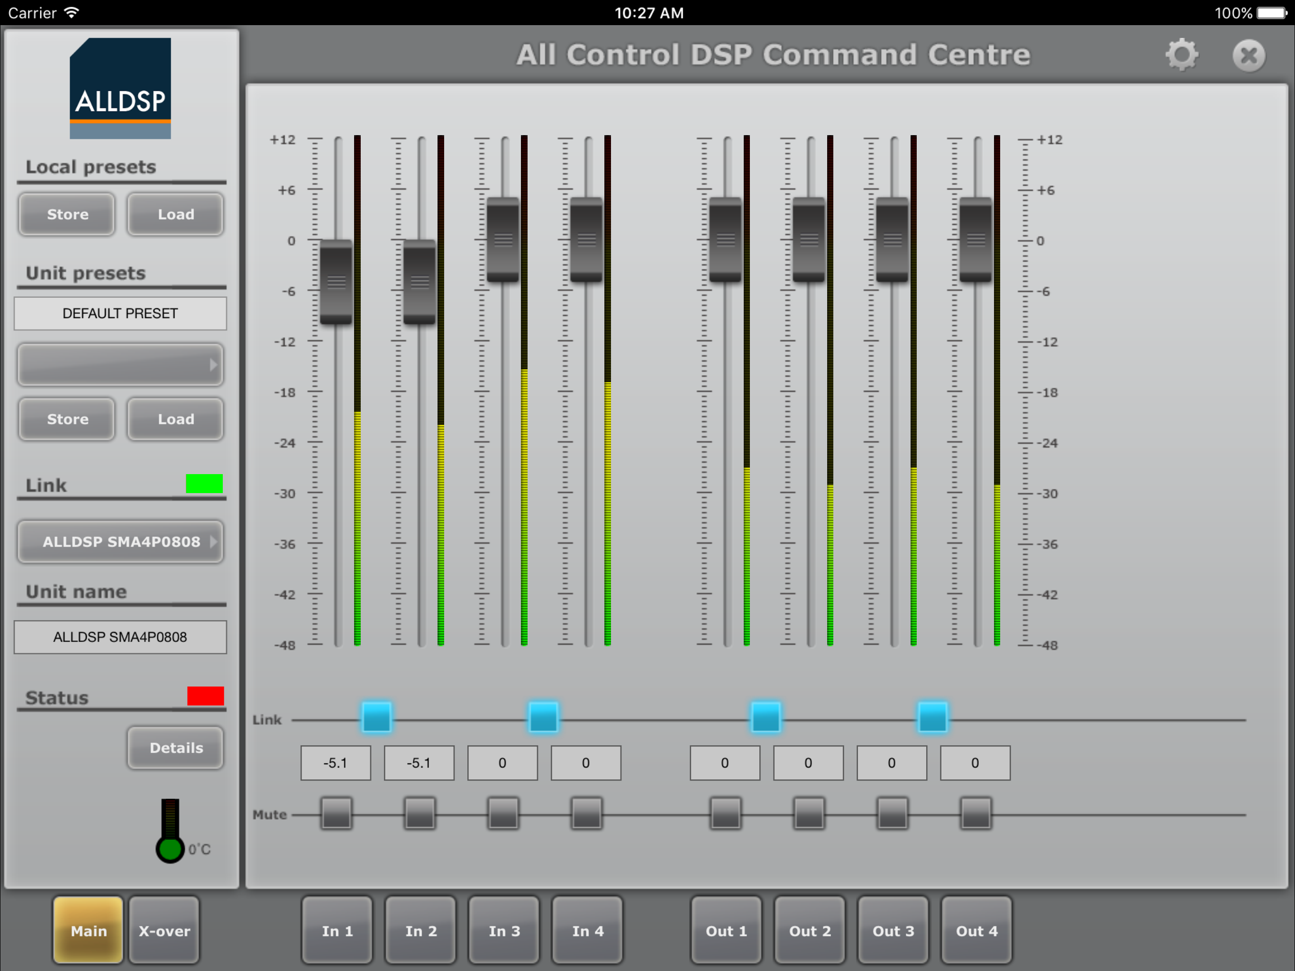Open the In 4 channel tab
This screenshot has height=971, width=1295.
[x=587, y=931]
